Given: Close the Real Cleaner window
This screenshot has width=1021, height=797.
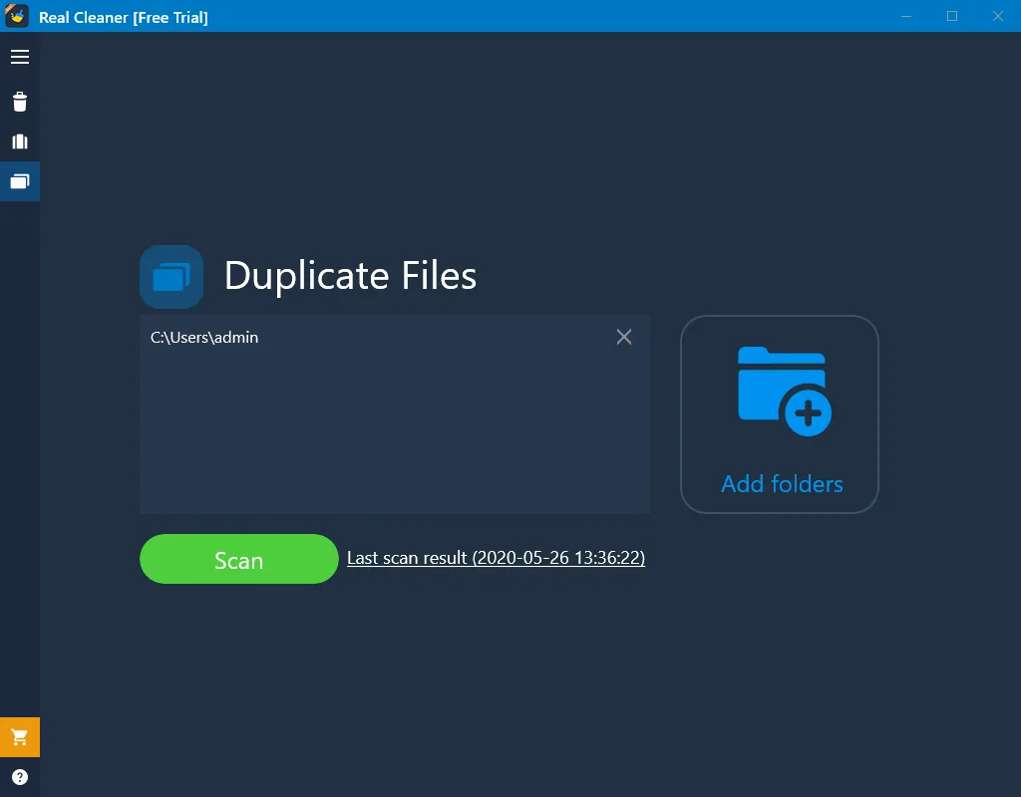Looking at the screenshot, I should click(997, 16).
